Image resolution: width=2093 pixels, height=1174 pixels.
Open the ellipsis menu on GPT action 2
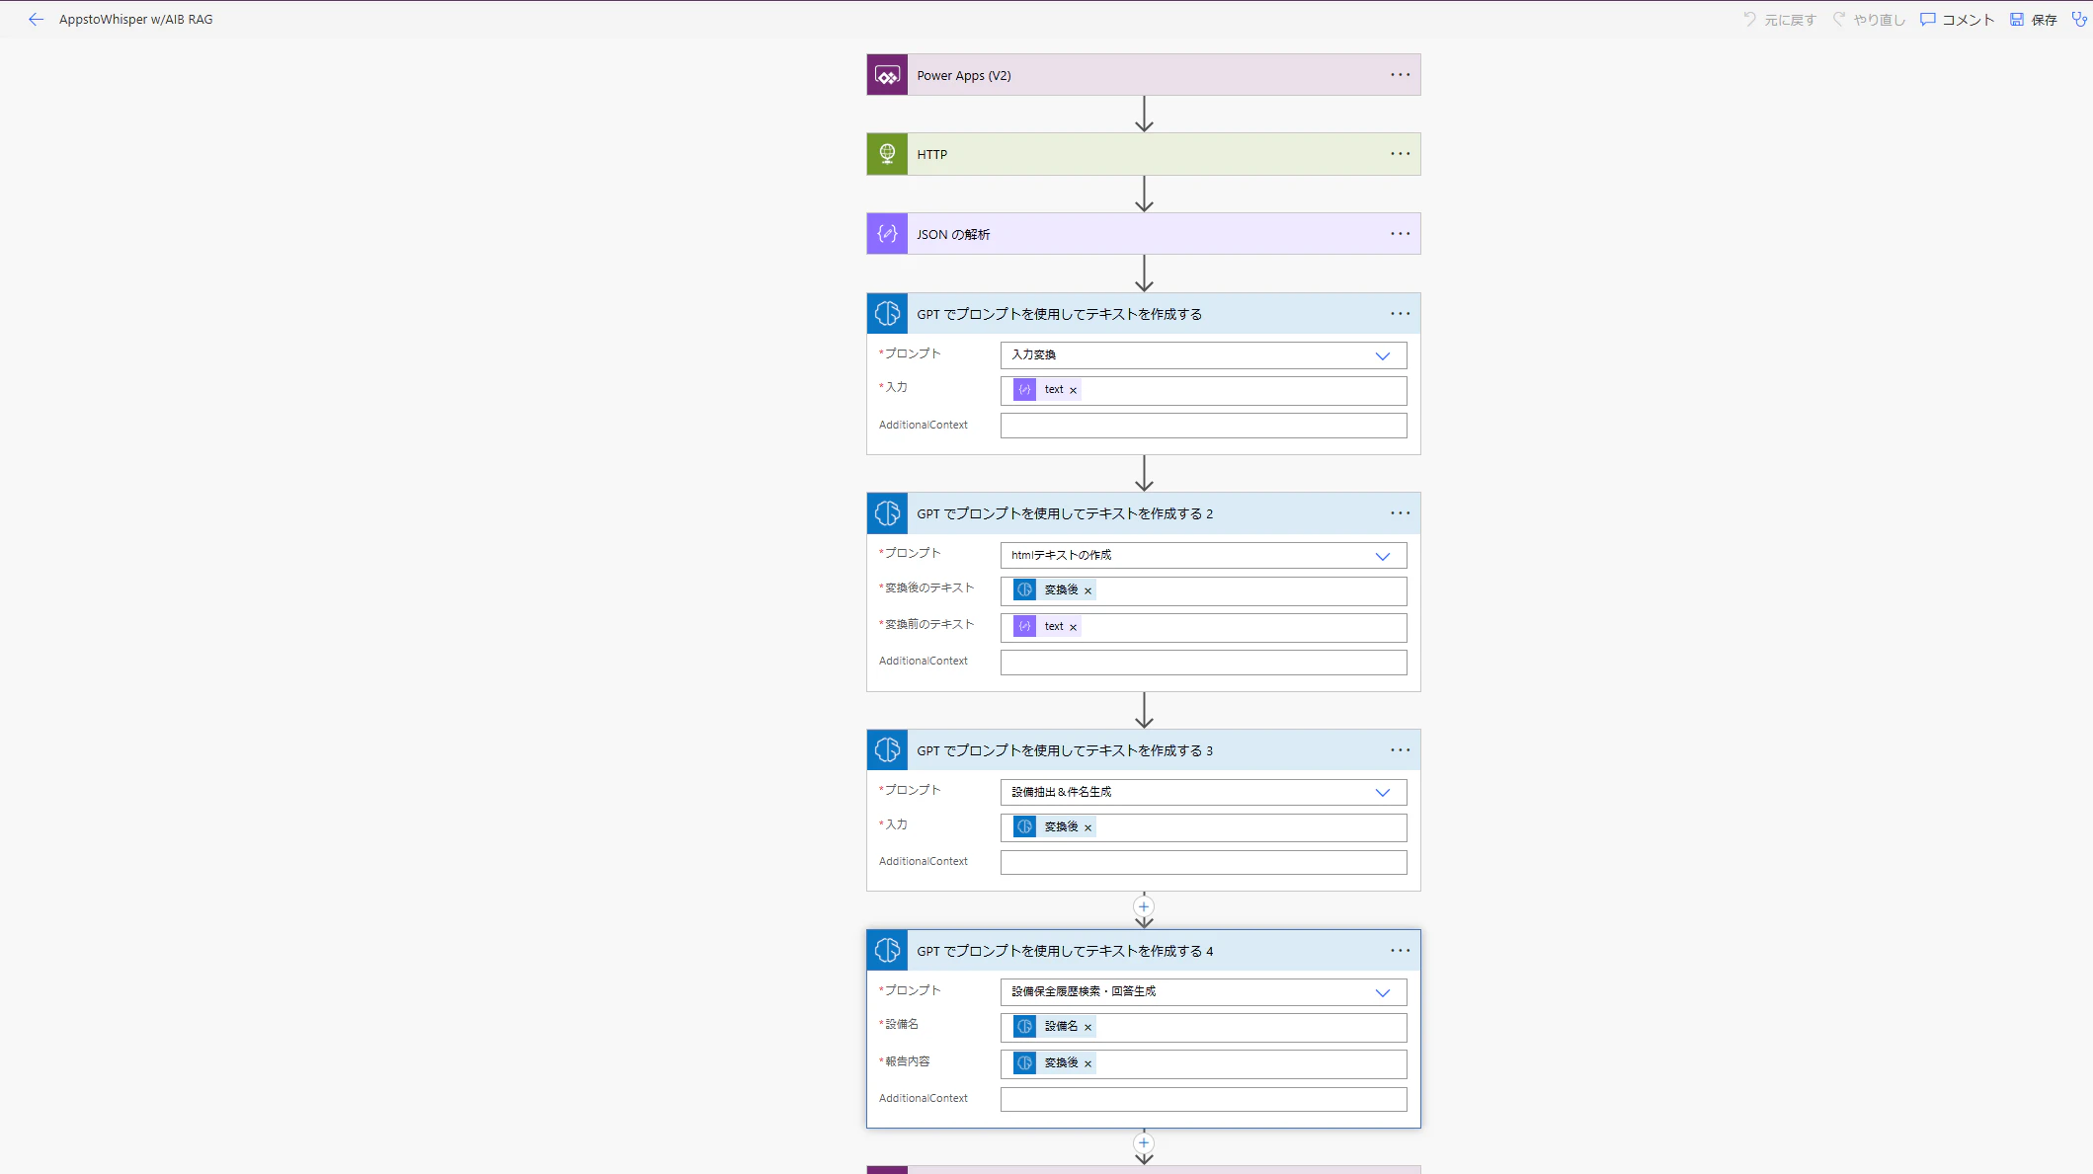pyautogui.click(x=1401, y=513)
